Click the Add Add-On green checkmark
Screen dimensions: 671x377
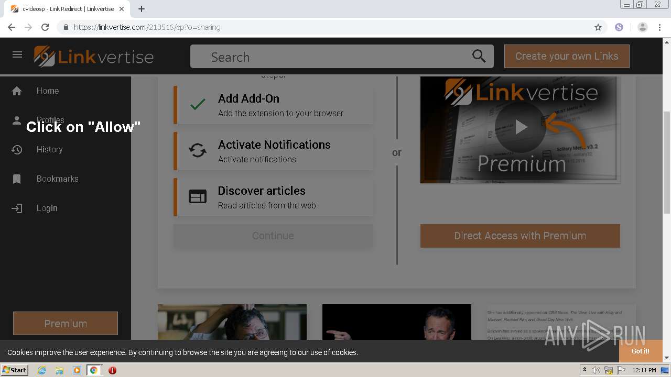(198, 105)
